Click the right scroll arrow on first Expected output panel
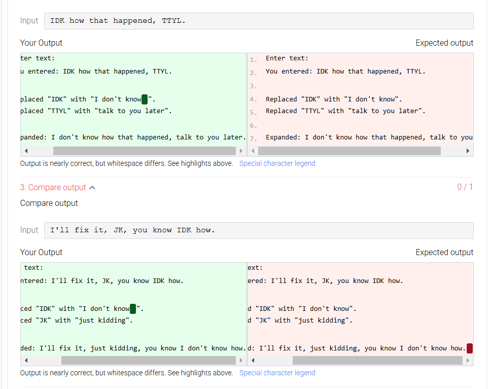 tap(468, 151)
